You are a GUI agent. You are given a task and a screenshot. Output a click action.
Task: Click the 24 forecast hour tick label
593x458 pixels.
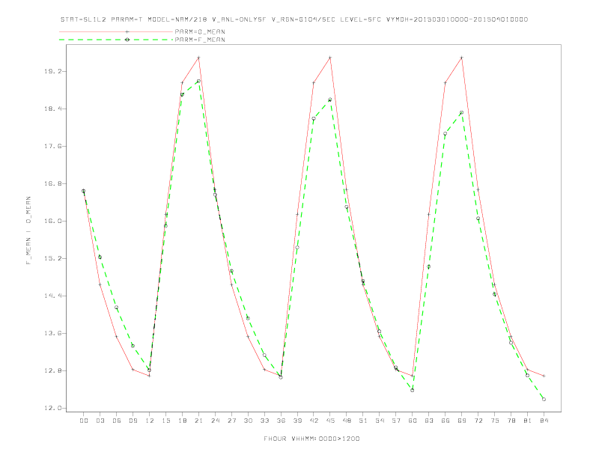215,421
